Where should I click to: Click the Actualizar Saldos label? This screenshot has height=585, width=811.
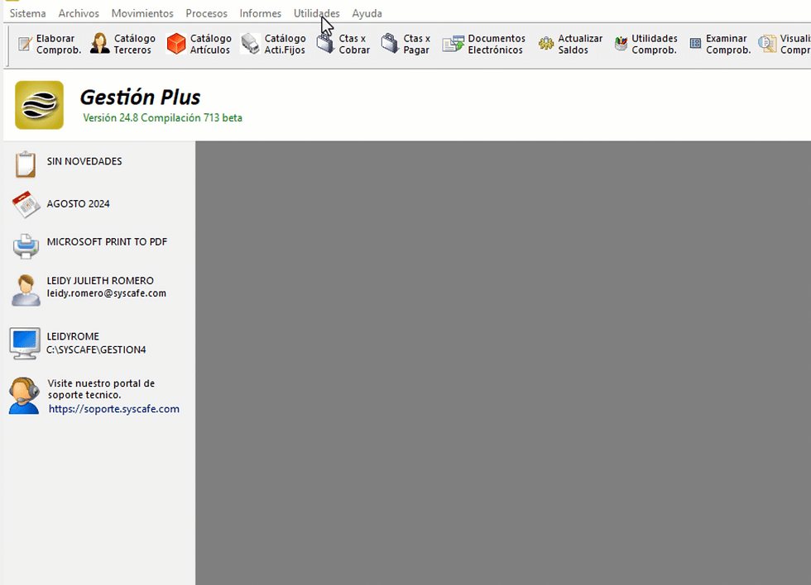[x=580, y=45]
